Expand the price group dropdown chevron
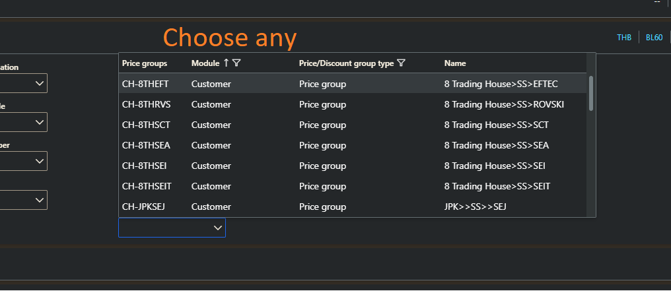This screenshot has height=291, width=671. click(x=218, y=228)
